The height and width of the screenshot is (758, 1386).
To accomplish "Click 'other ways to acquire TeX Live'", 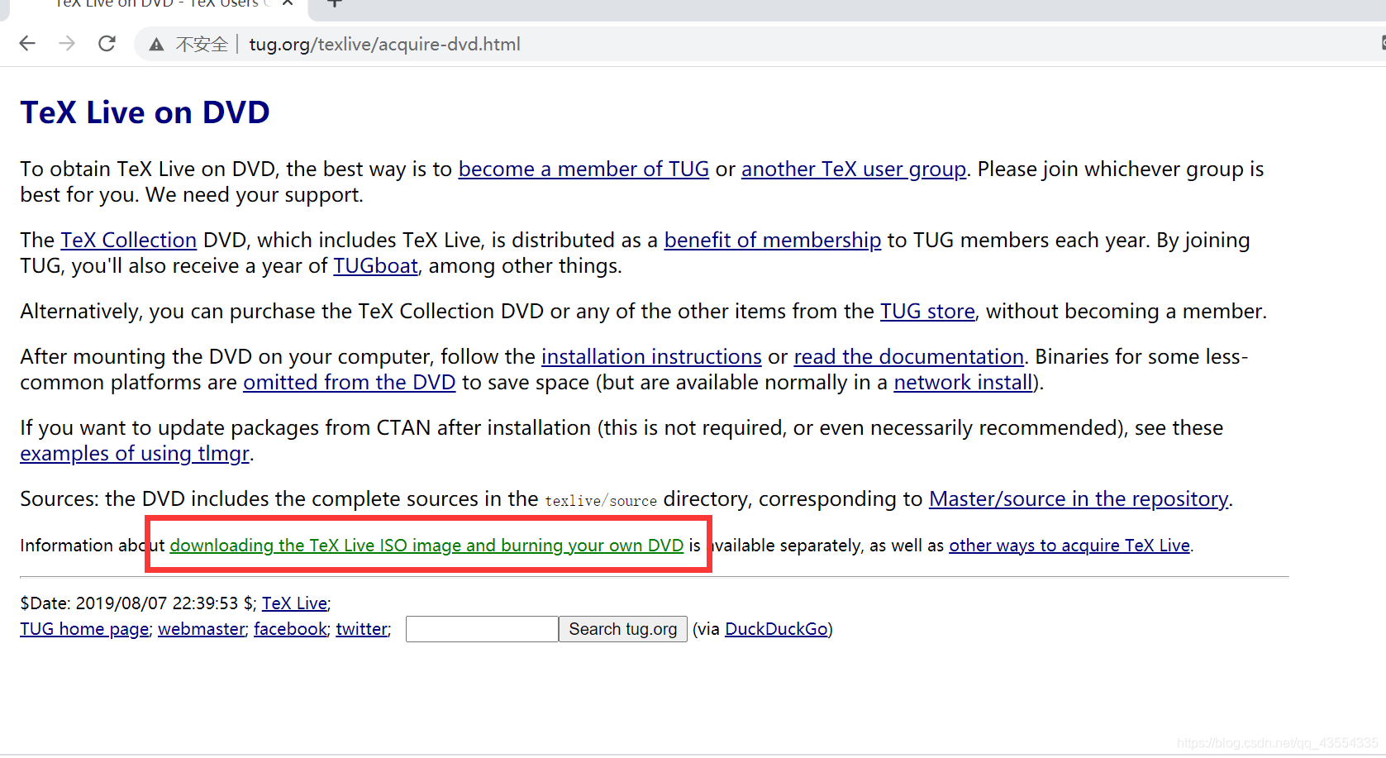I will pos(1069,546).
